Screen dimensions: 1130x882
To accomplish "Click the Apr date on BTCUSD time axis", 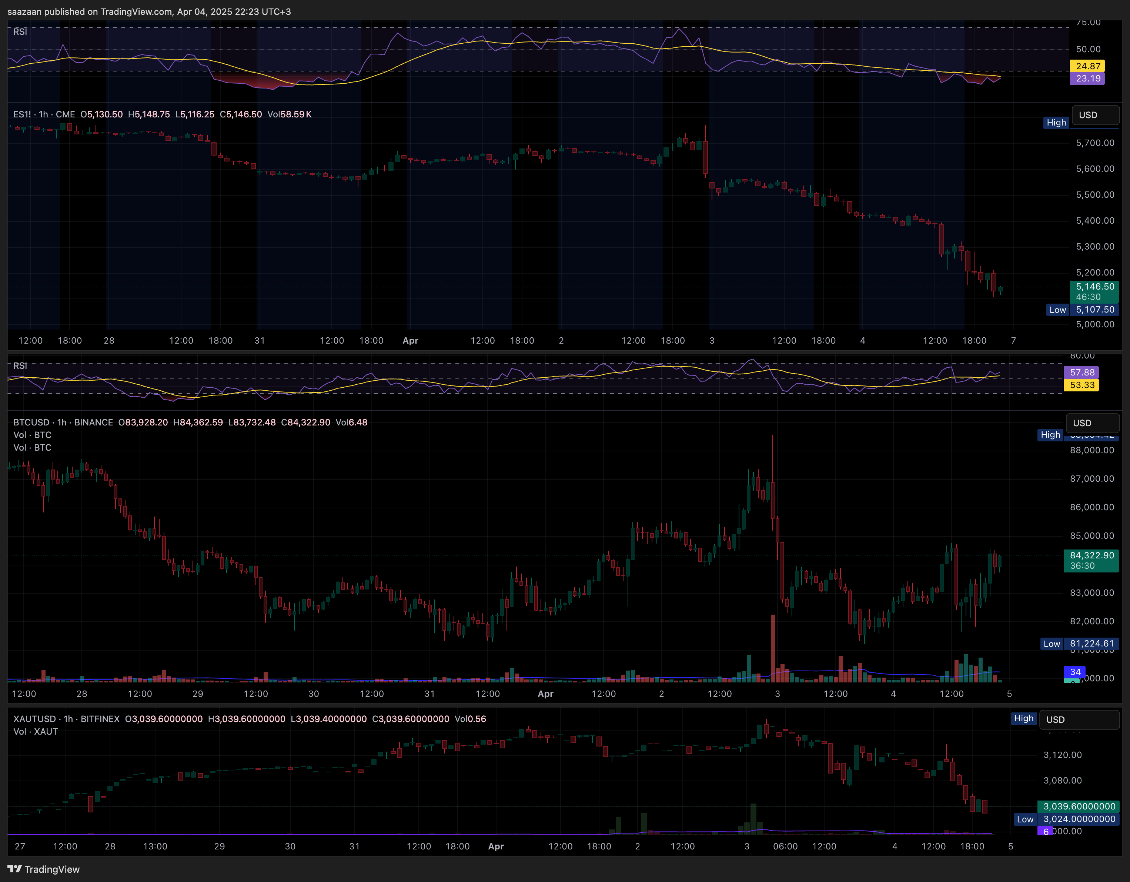I will point(545,694).
